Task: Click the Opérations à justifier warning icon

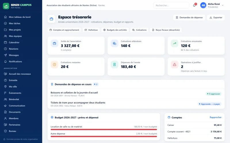Action: [175, 65]
